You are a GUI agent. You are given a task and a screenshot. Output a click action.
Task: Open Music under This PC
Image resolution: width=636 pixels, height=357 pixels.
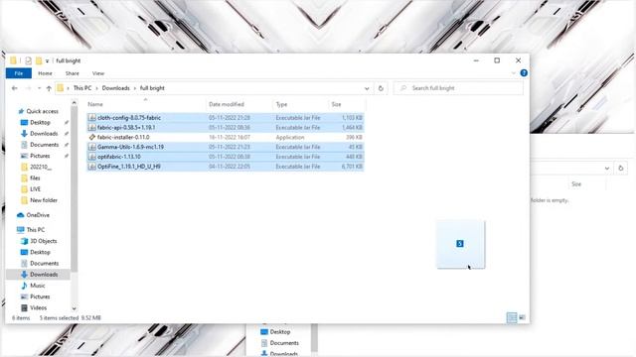click(x=38, y=286)
